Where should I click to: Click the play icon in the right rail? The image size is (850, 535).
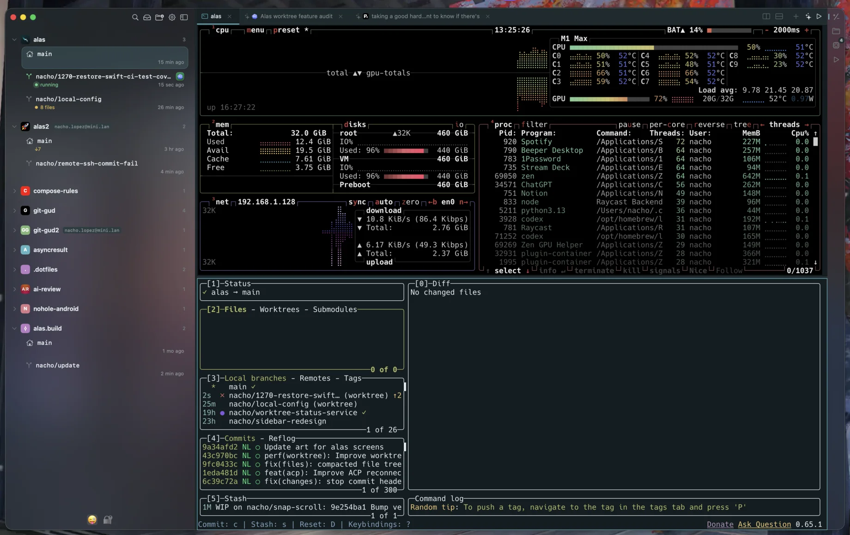tap(836, 59)
